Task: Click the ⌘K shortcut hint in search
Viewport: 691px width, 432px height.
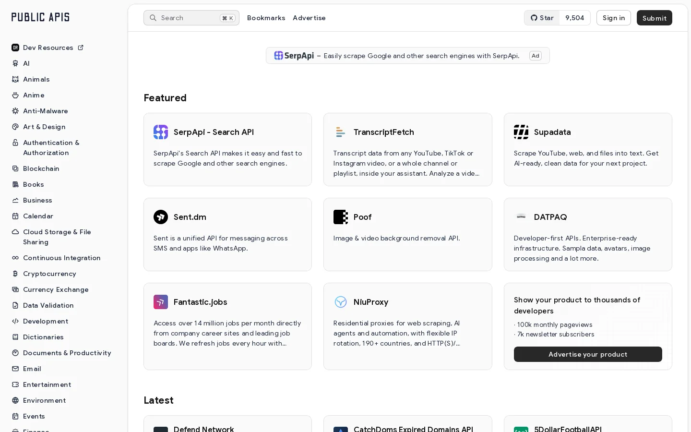Action: point(228,18)
